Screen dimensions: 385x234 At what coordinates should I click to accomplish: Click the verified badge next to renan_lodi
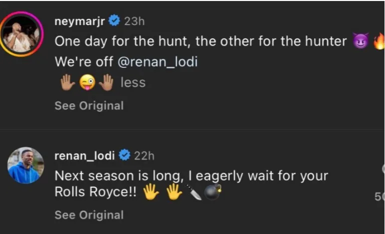[125, 156]
